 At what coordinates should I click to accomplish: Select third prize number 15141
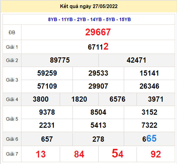[149, 73]
